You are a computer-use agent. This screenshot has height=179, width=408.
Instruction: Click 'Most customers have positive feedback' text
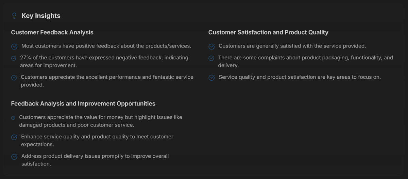pyautogui.click(x=106, y=46)
